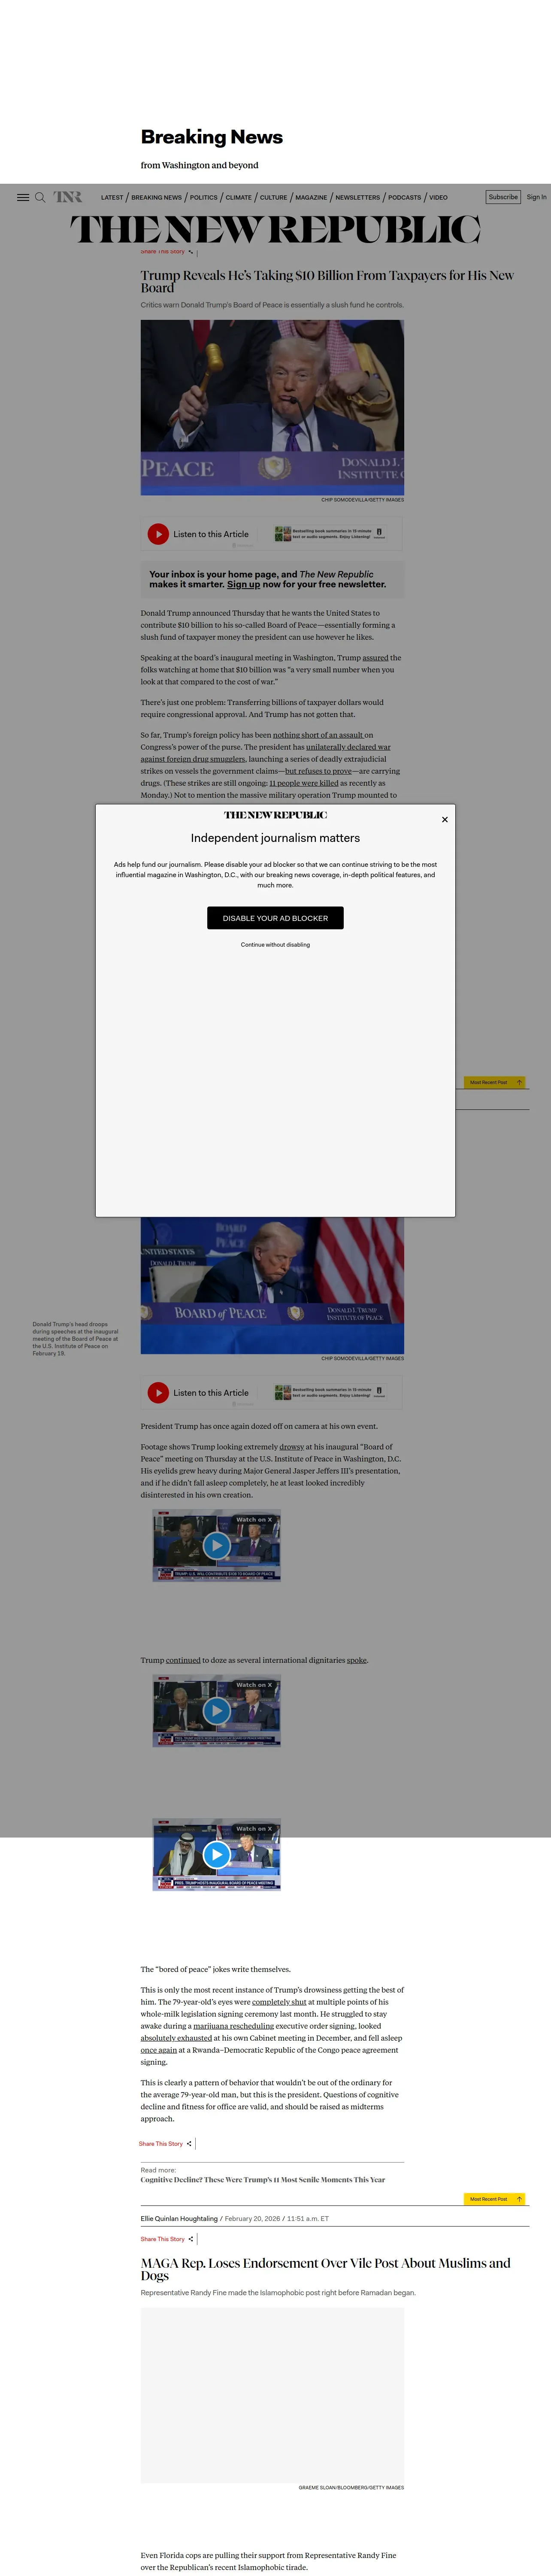Open Trump gavel photo thumbnail
The height and width of the screenshot is (2576, 551).
pyautogui.click(x=272, y=408)
